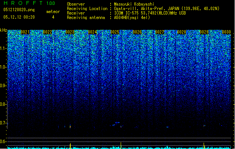The image size is (235, 149).
Task: Click the 'Receiving Location' label
Action: coord(87,9)
